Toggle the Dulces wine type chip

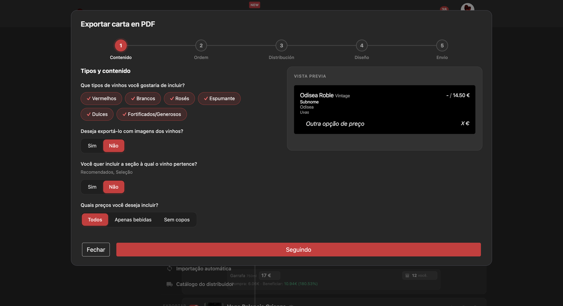(97, 114)
